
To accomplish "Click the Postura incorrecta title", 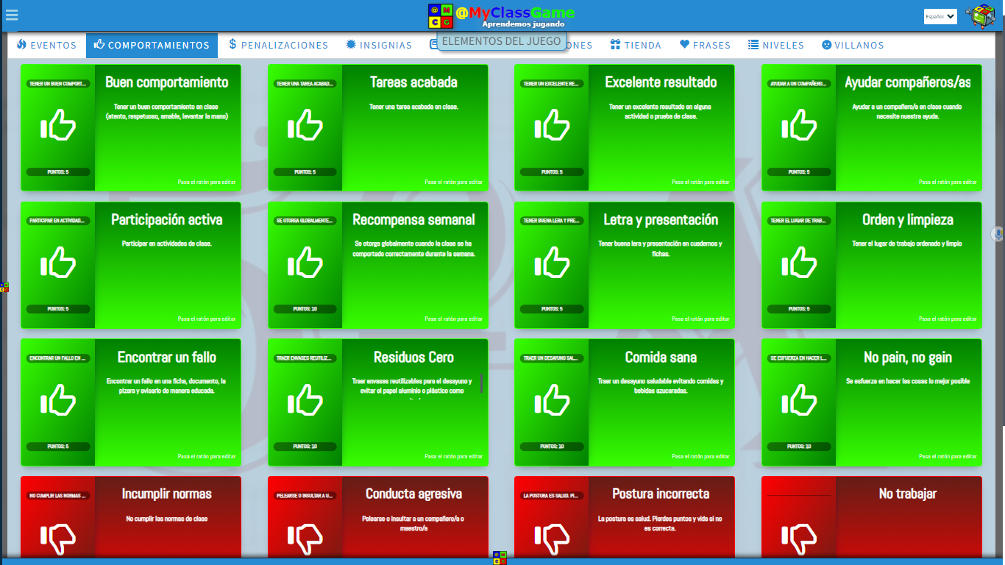I will tap(661, 494).
